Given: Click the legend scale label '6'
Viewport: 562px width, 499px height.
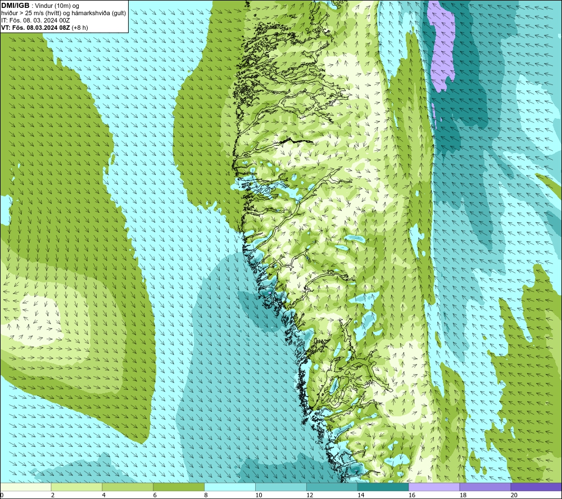Looking at the screenshot, I should pyautogui.click(x=155, y=495).
